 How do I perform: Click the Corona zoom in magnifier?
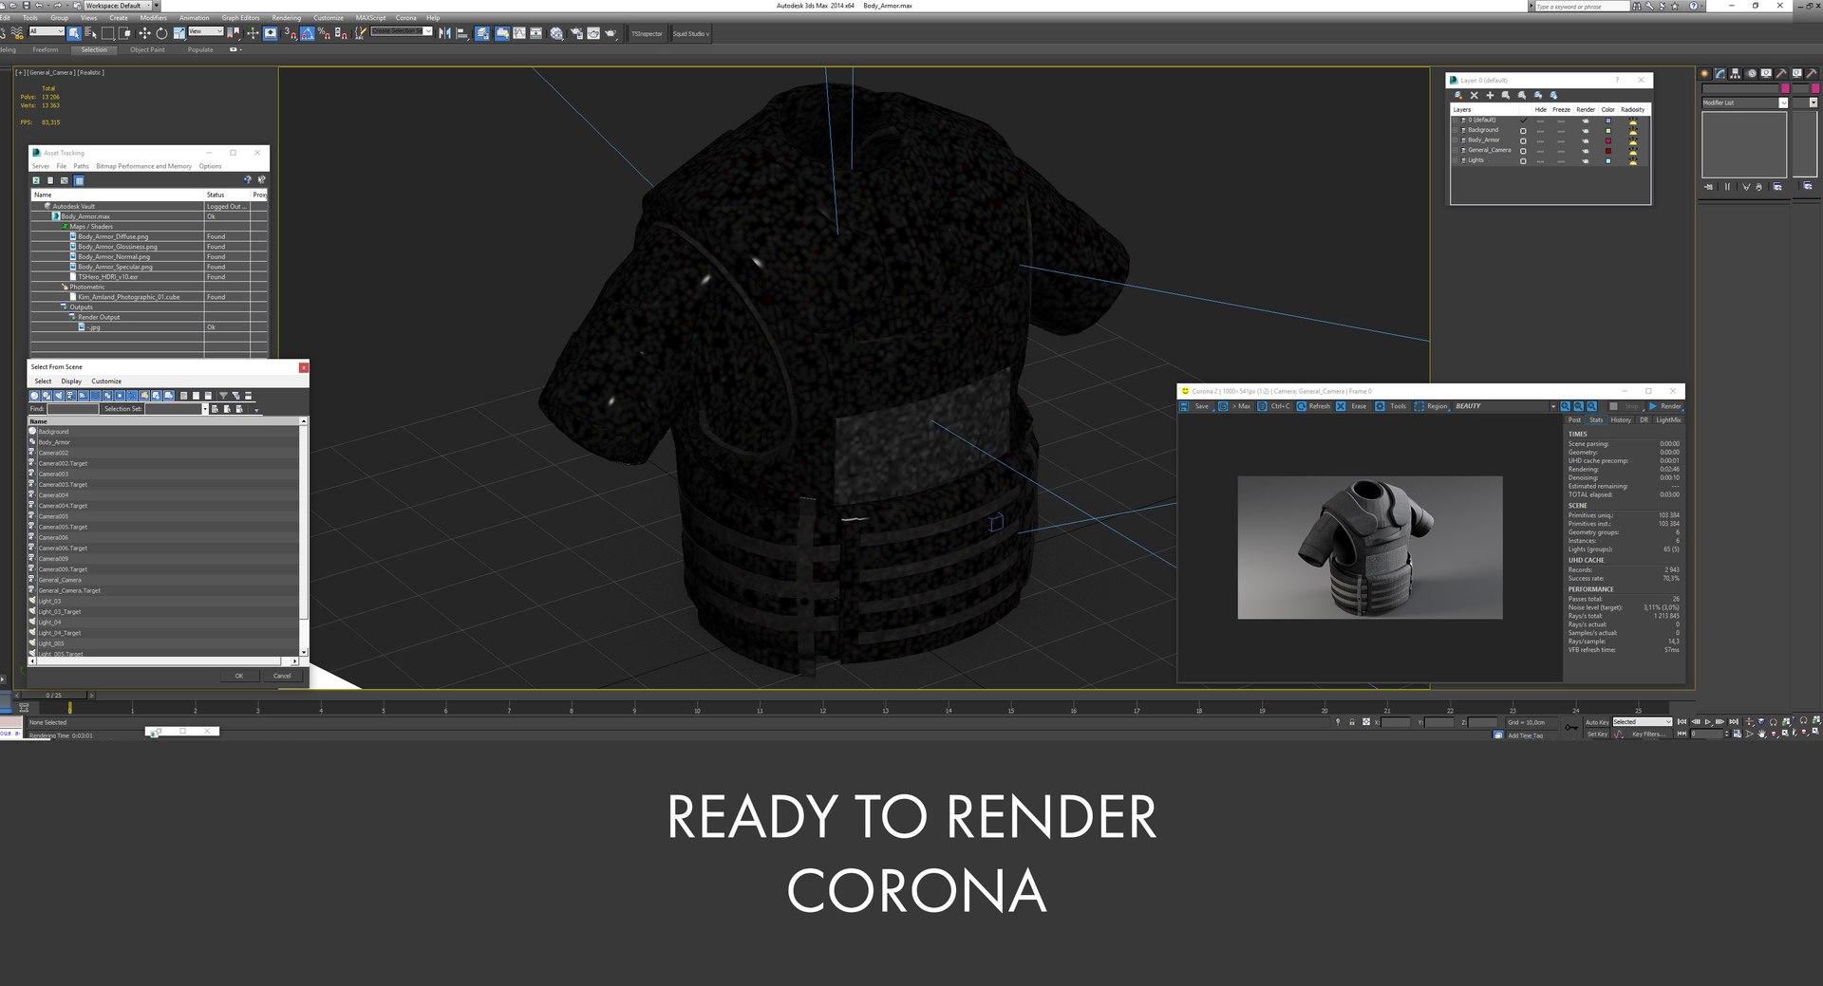tap(1566, 406)
